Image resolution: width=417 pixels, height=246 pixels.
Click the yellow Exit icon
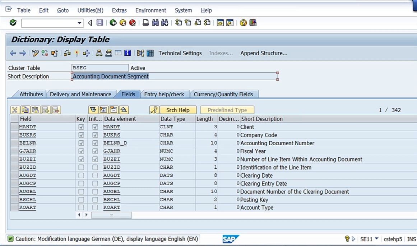tap(122, 23)
